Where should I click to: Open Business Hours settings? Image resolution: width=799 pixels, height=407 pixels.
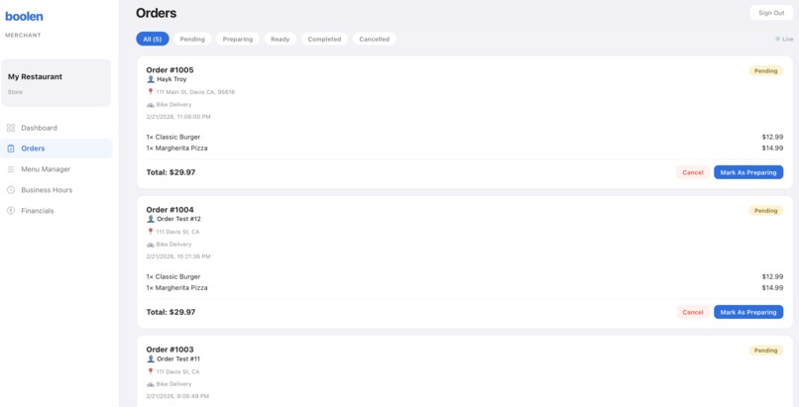tap(57, 190)
